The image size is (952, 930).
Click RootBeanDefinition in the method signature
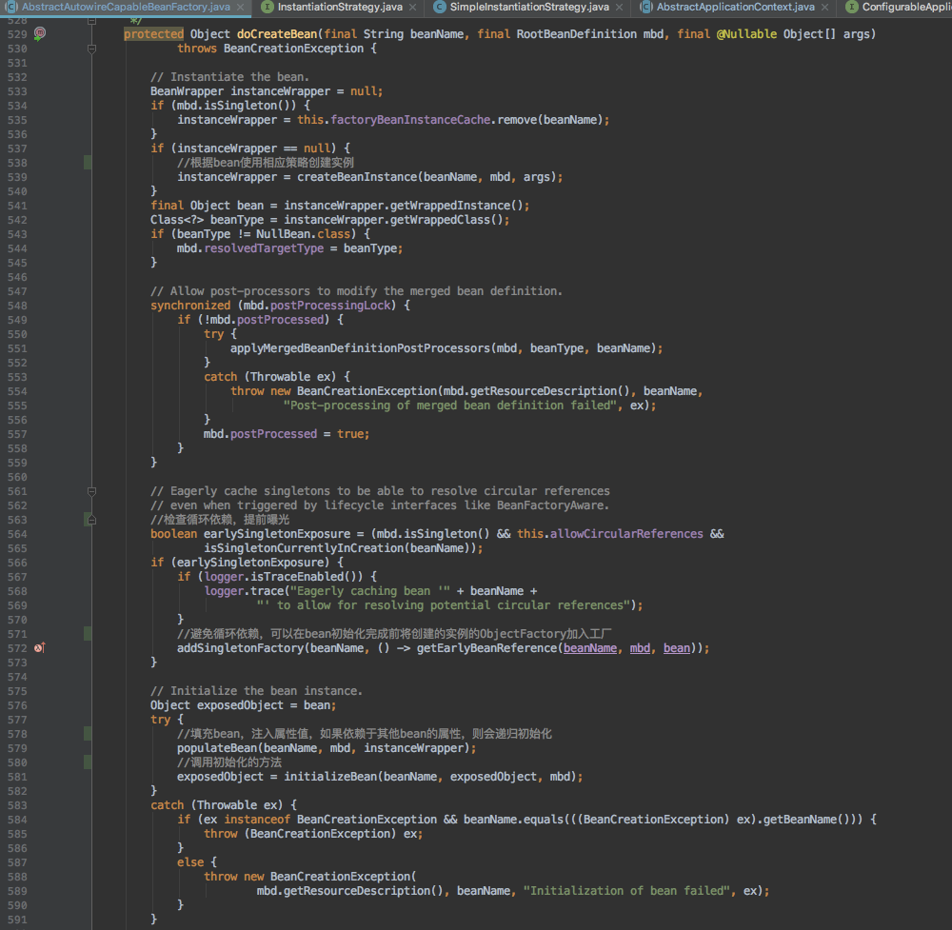point(576,34)
